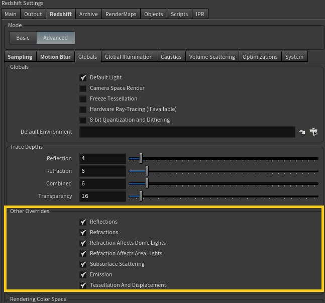Enable Hardware Ray-Tracing option
The height and width of the screenshot is (303, 325).
click(83, 110)
